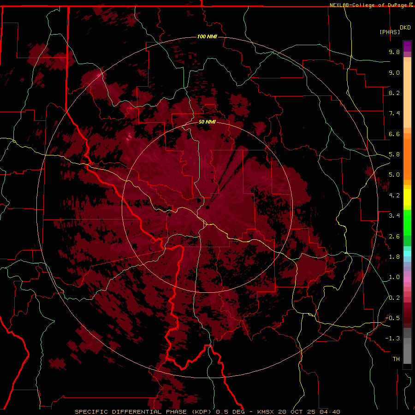
Task: Click the [PHAS] units label
Action: [x=390, y=32]
